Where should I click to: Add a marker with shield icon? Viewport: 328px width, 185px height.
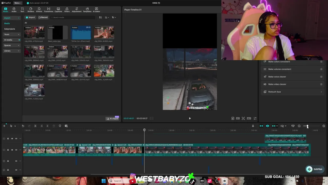pos(60,126)
